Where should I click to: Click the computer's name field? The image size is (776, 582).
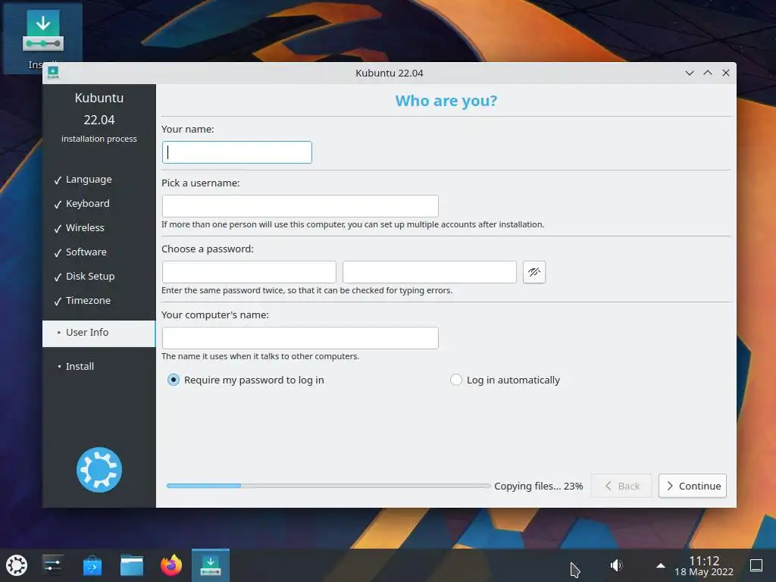300,338
